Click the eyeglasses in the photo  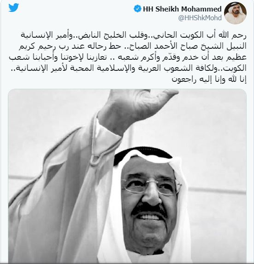coord(151,187)
